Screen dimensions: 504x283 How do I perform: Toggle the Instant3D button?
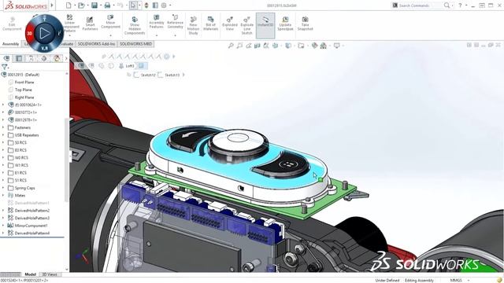click(265, 26)
